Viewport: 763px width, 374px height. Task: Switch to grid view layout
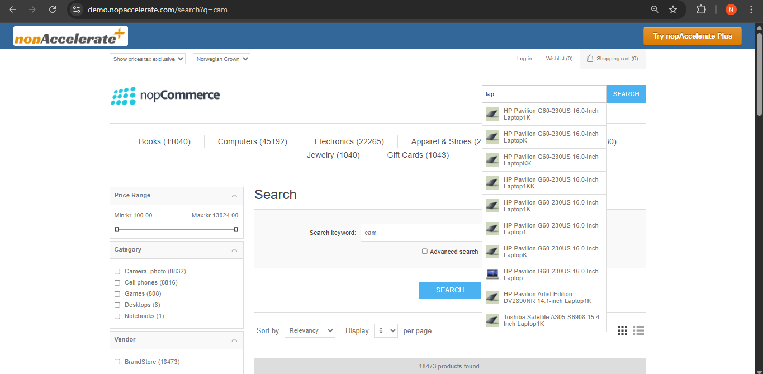pos(622,330)
